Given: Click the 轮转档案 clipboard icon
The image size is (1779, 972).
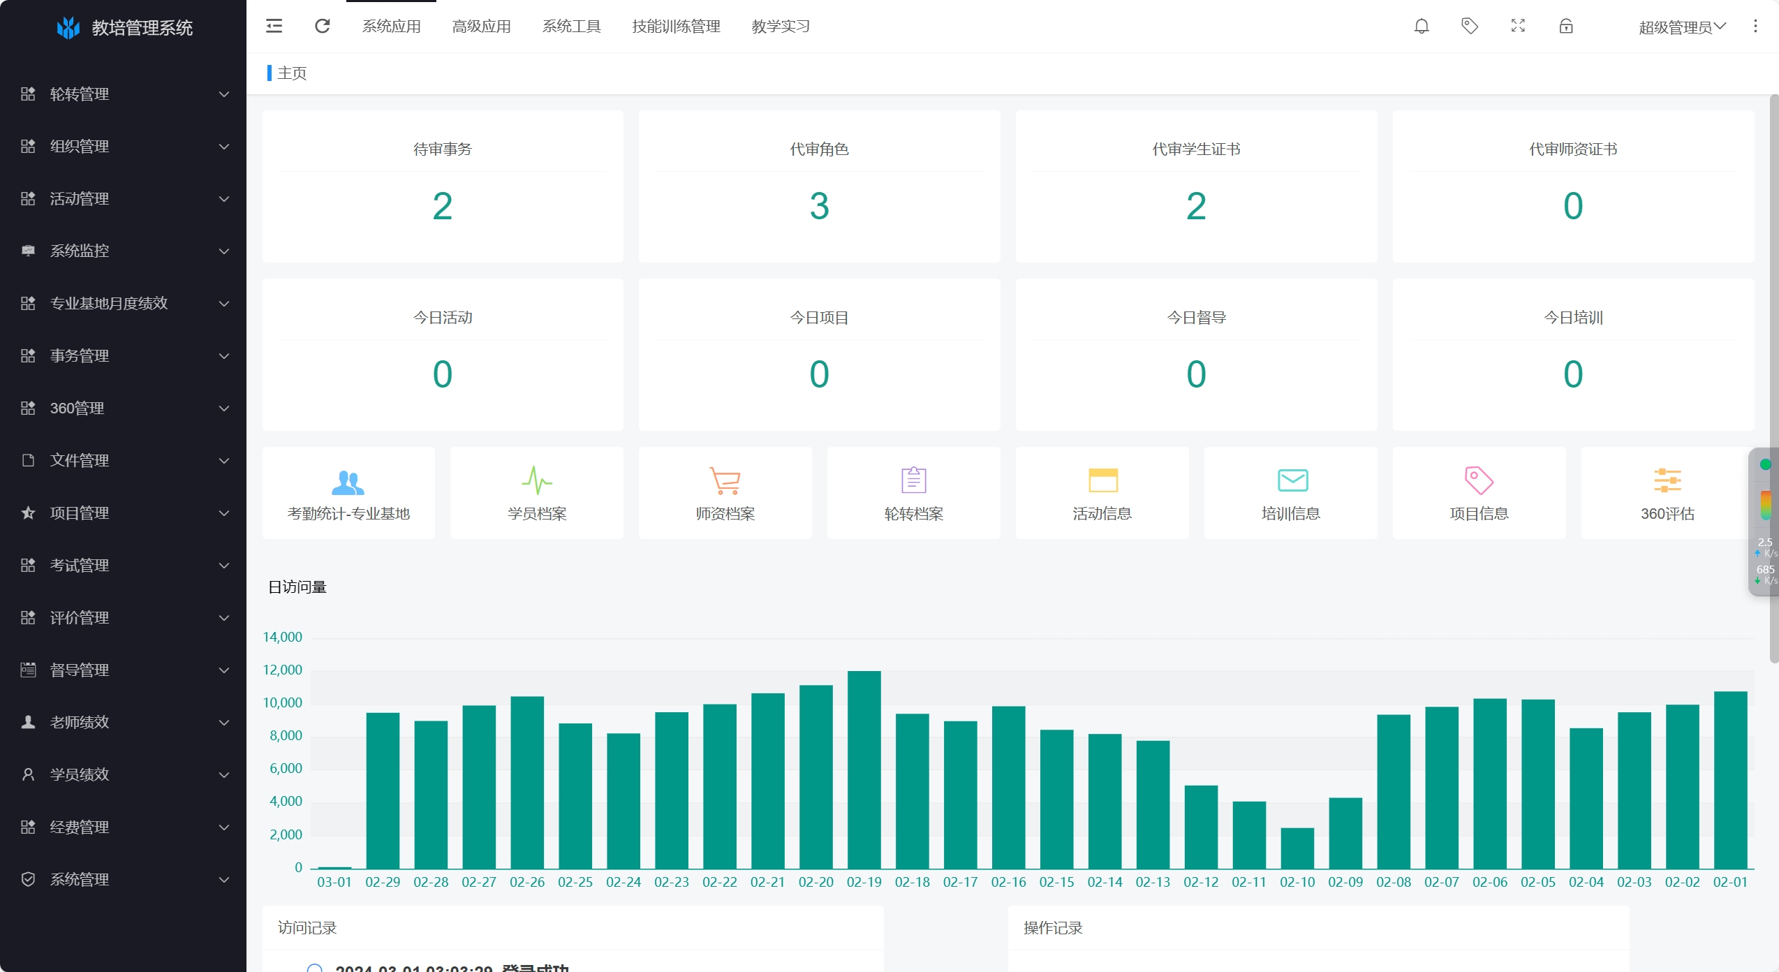Looking at the screenshot, I should 913,480.
